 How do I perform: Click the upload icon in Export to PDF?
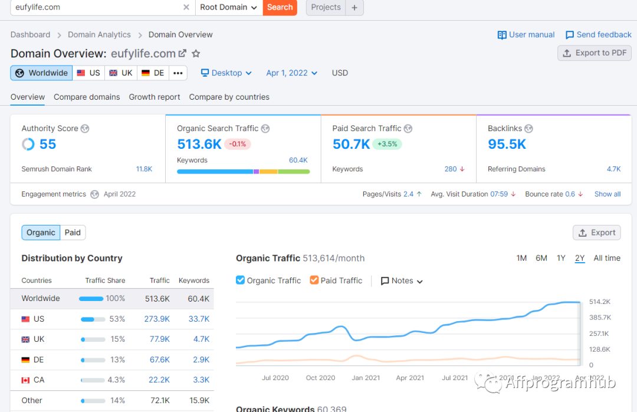(567, 53)
